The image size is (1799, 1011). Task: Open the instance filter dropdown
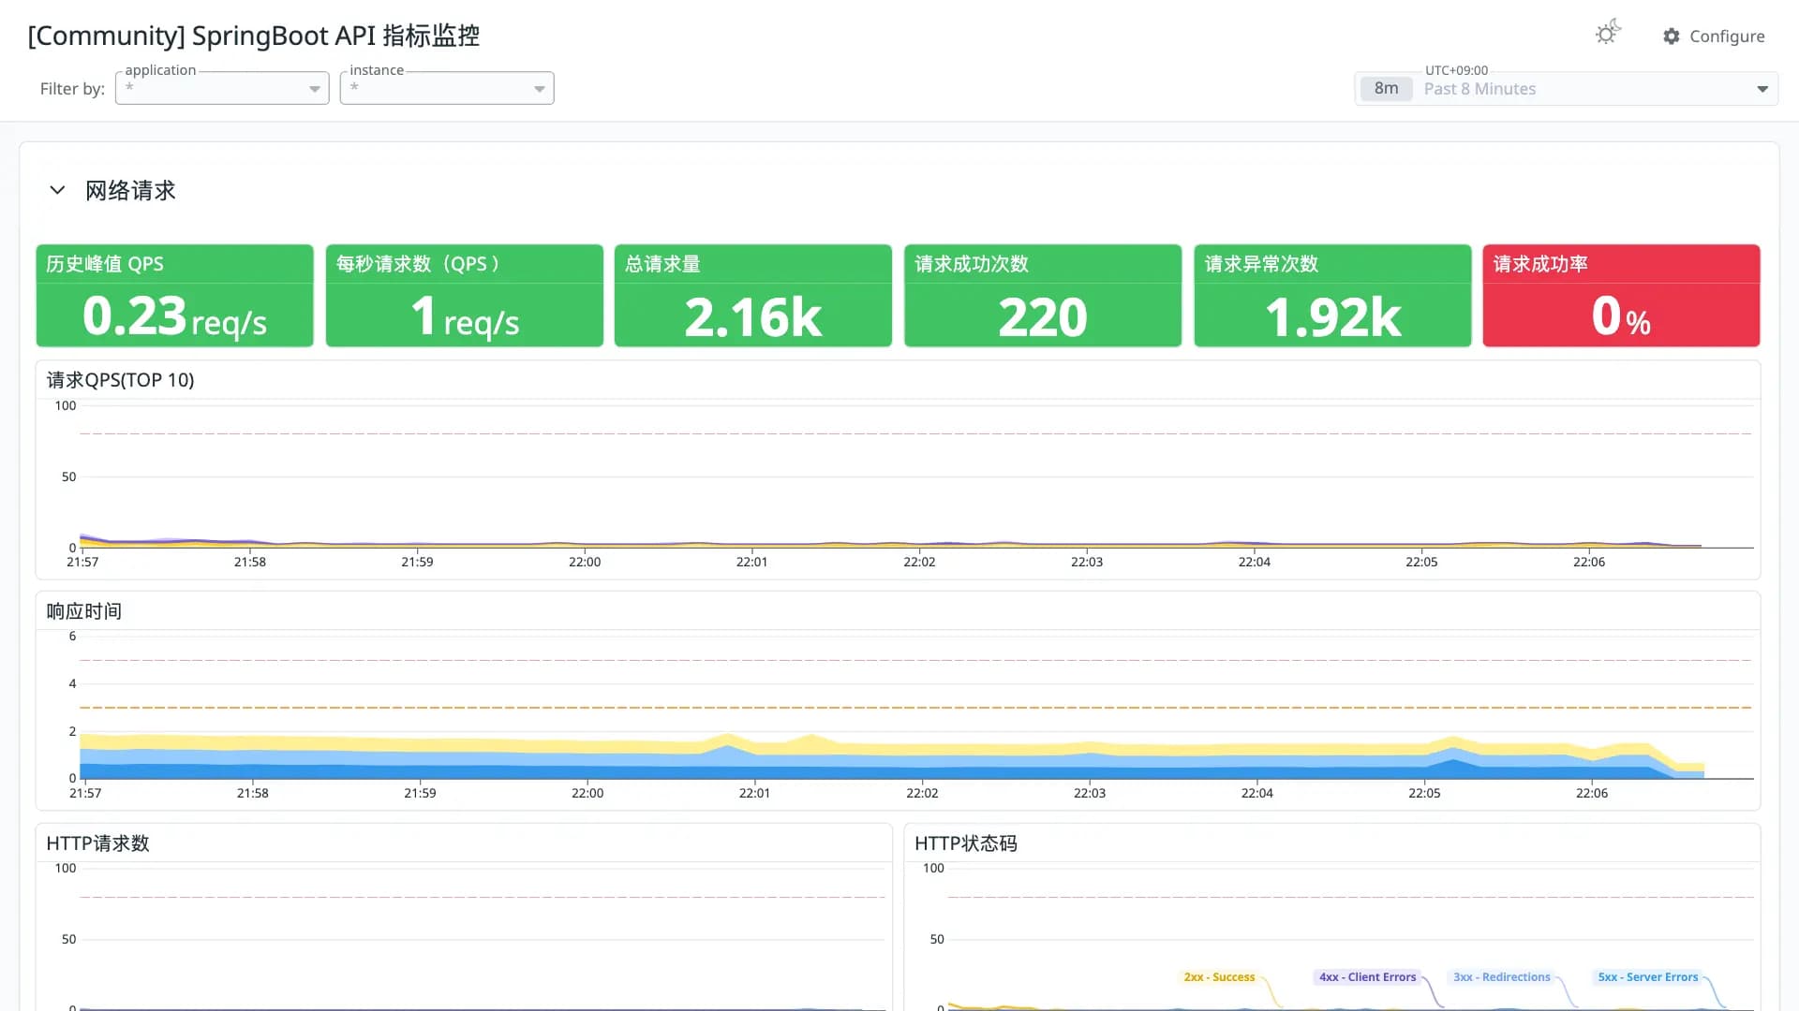[447, 88]
